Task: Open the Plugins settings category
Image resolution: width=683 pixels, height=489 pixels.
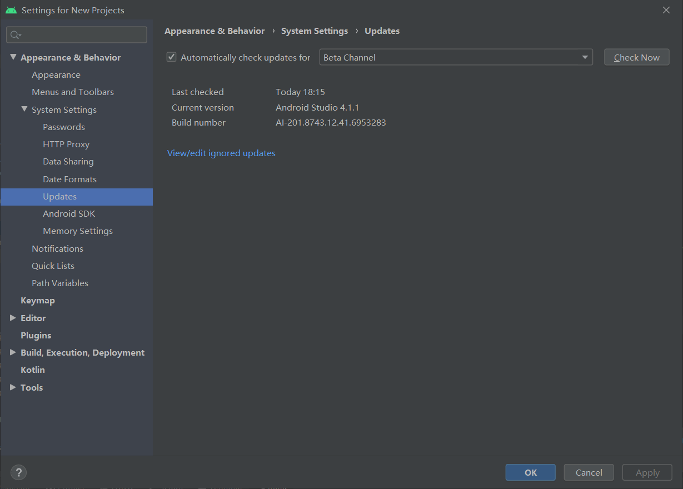Action: pyautogui.click(x=36, y=335)
